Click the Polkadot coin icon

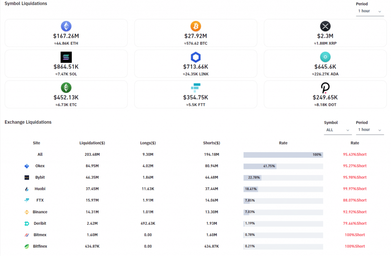[325, 88]
